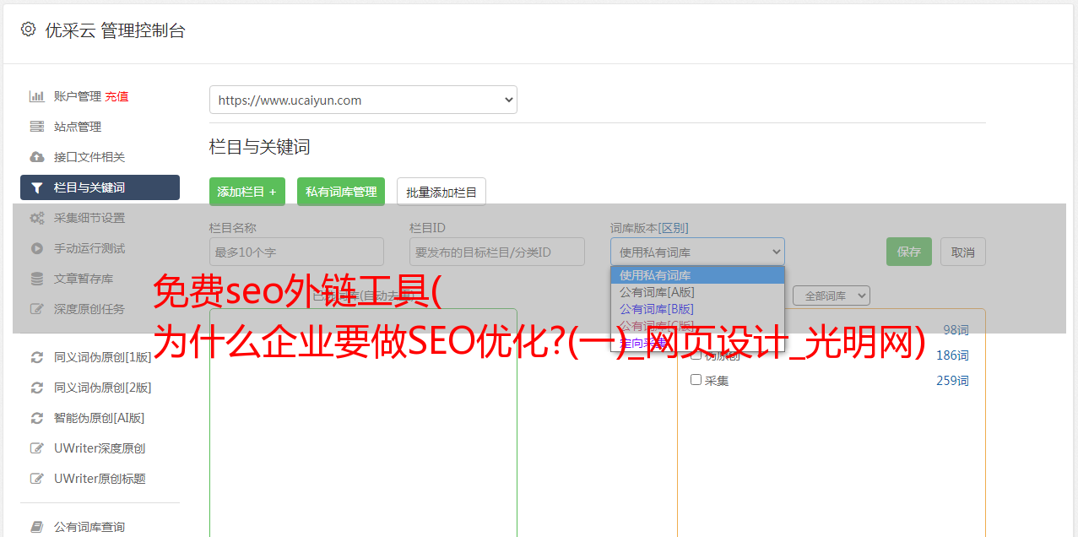
Task: Click the server icon for 站点管理
Action: pos(36,127)
